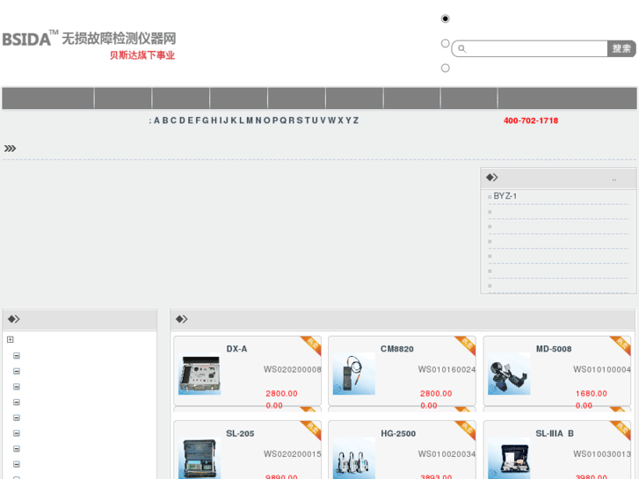Viewport: 639px width, 479px height.
Task: Open letter B in the alphabet index
Action: [x=165, y=120]
